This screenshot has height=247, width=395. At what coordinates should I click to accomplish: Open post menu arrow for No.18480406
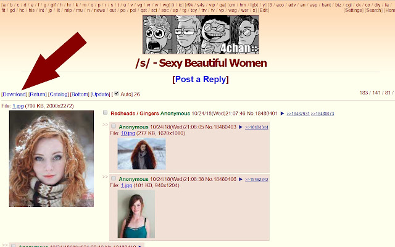pos(241,179)
